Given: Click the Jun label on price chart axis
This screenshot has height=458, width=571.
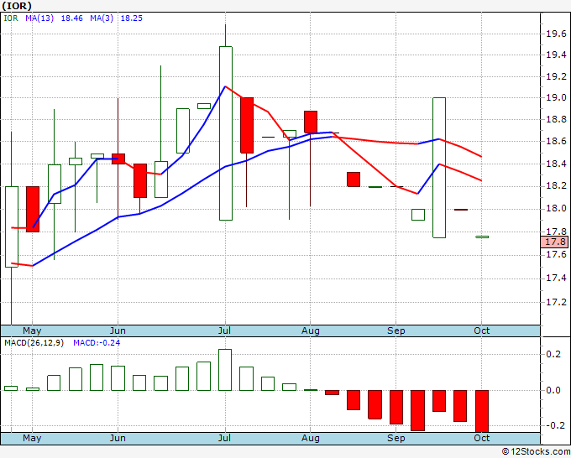Looking at the screenshot, I should coord(118,330).
